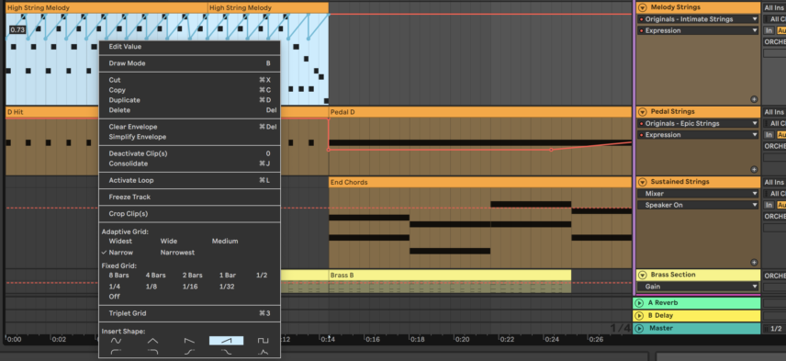This screenshot has height=361, width=786.
Task: Set fixed grid to 1 Bar
Action: pyautogui.click(x=228, y=276)
